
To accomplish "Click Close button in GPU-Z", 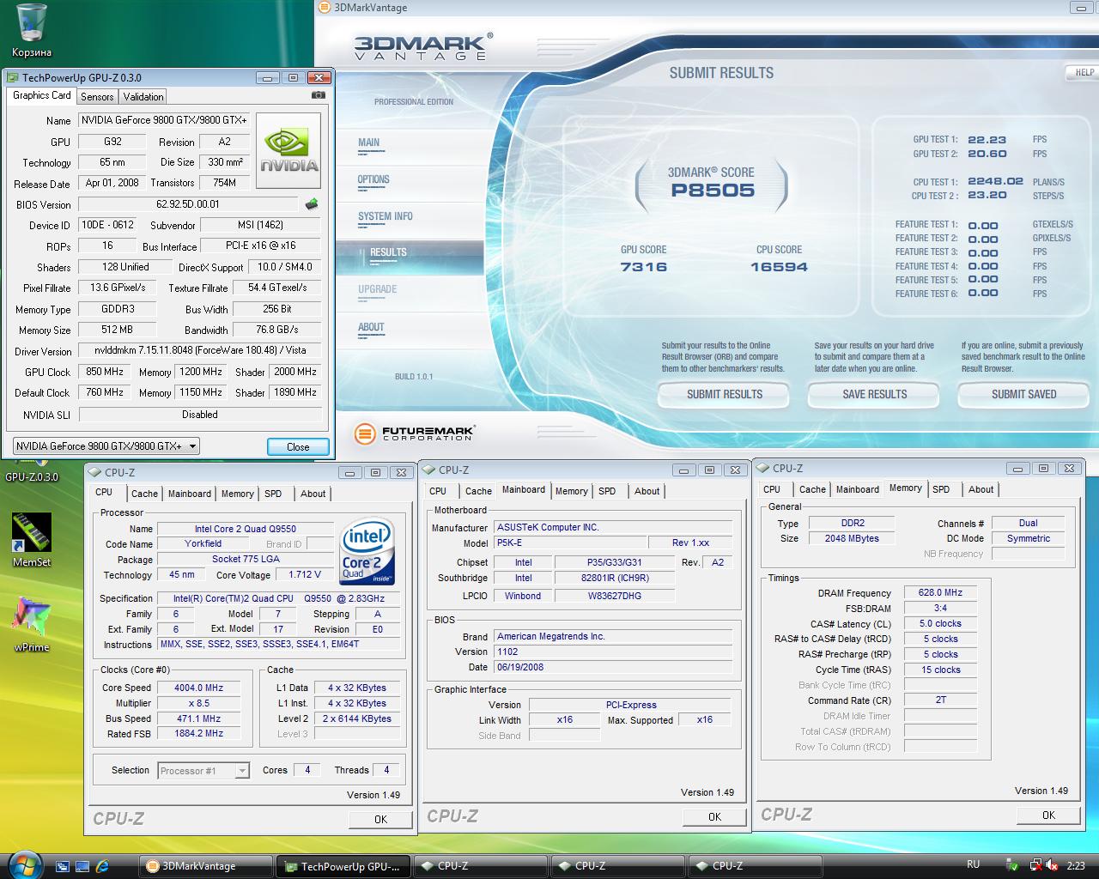I will pyautogui.click(x=298, y=446).
